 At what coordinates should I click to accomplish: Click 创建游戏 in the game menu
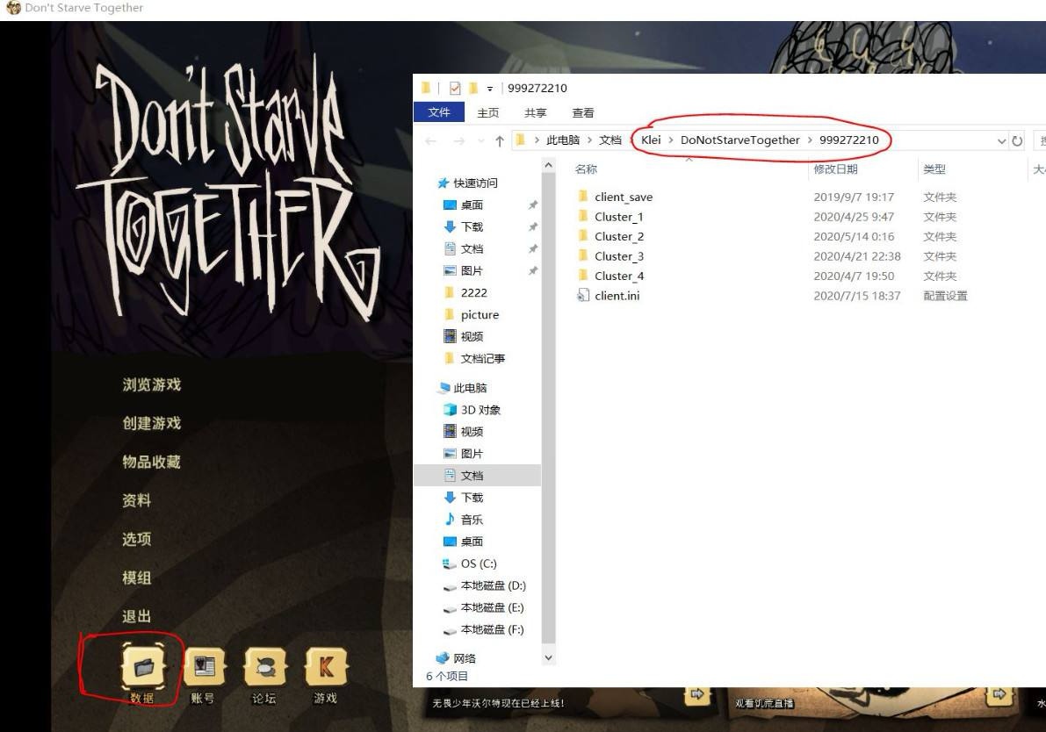(151, 423)
